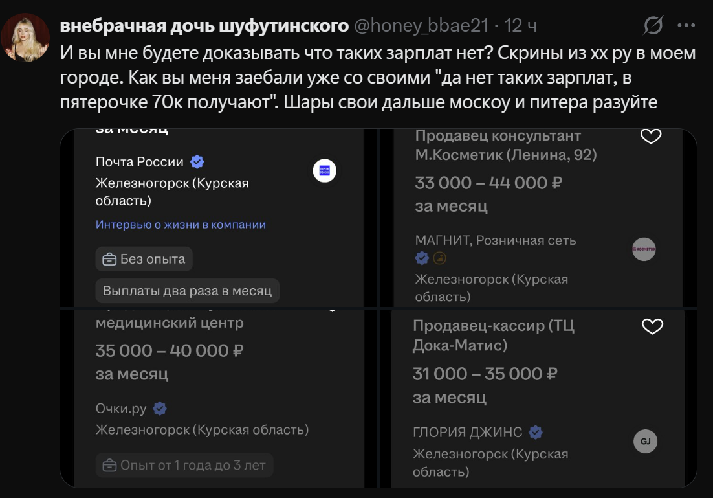Image resolution: width=713 pixels, height=498 pixels.
Task: Click the verified badge under МАГНИТ
Action: pyautogui.click(x=422, y=258)
